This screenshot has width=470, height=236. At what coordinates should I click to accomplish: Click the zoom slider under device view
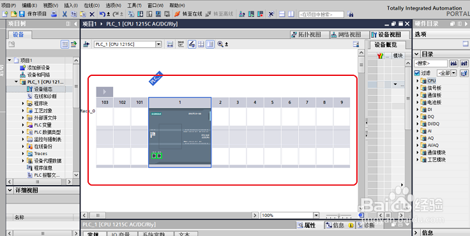coord(338,216)
